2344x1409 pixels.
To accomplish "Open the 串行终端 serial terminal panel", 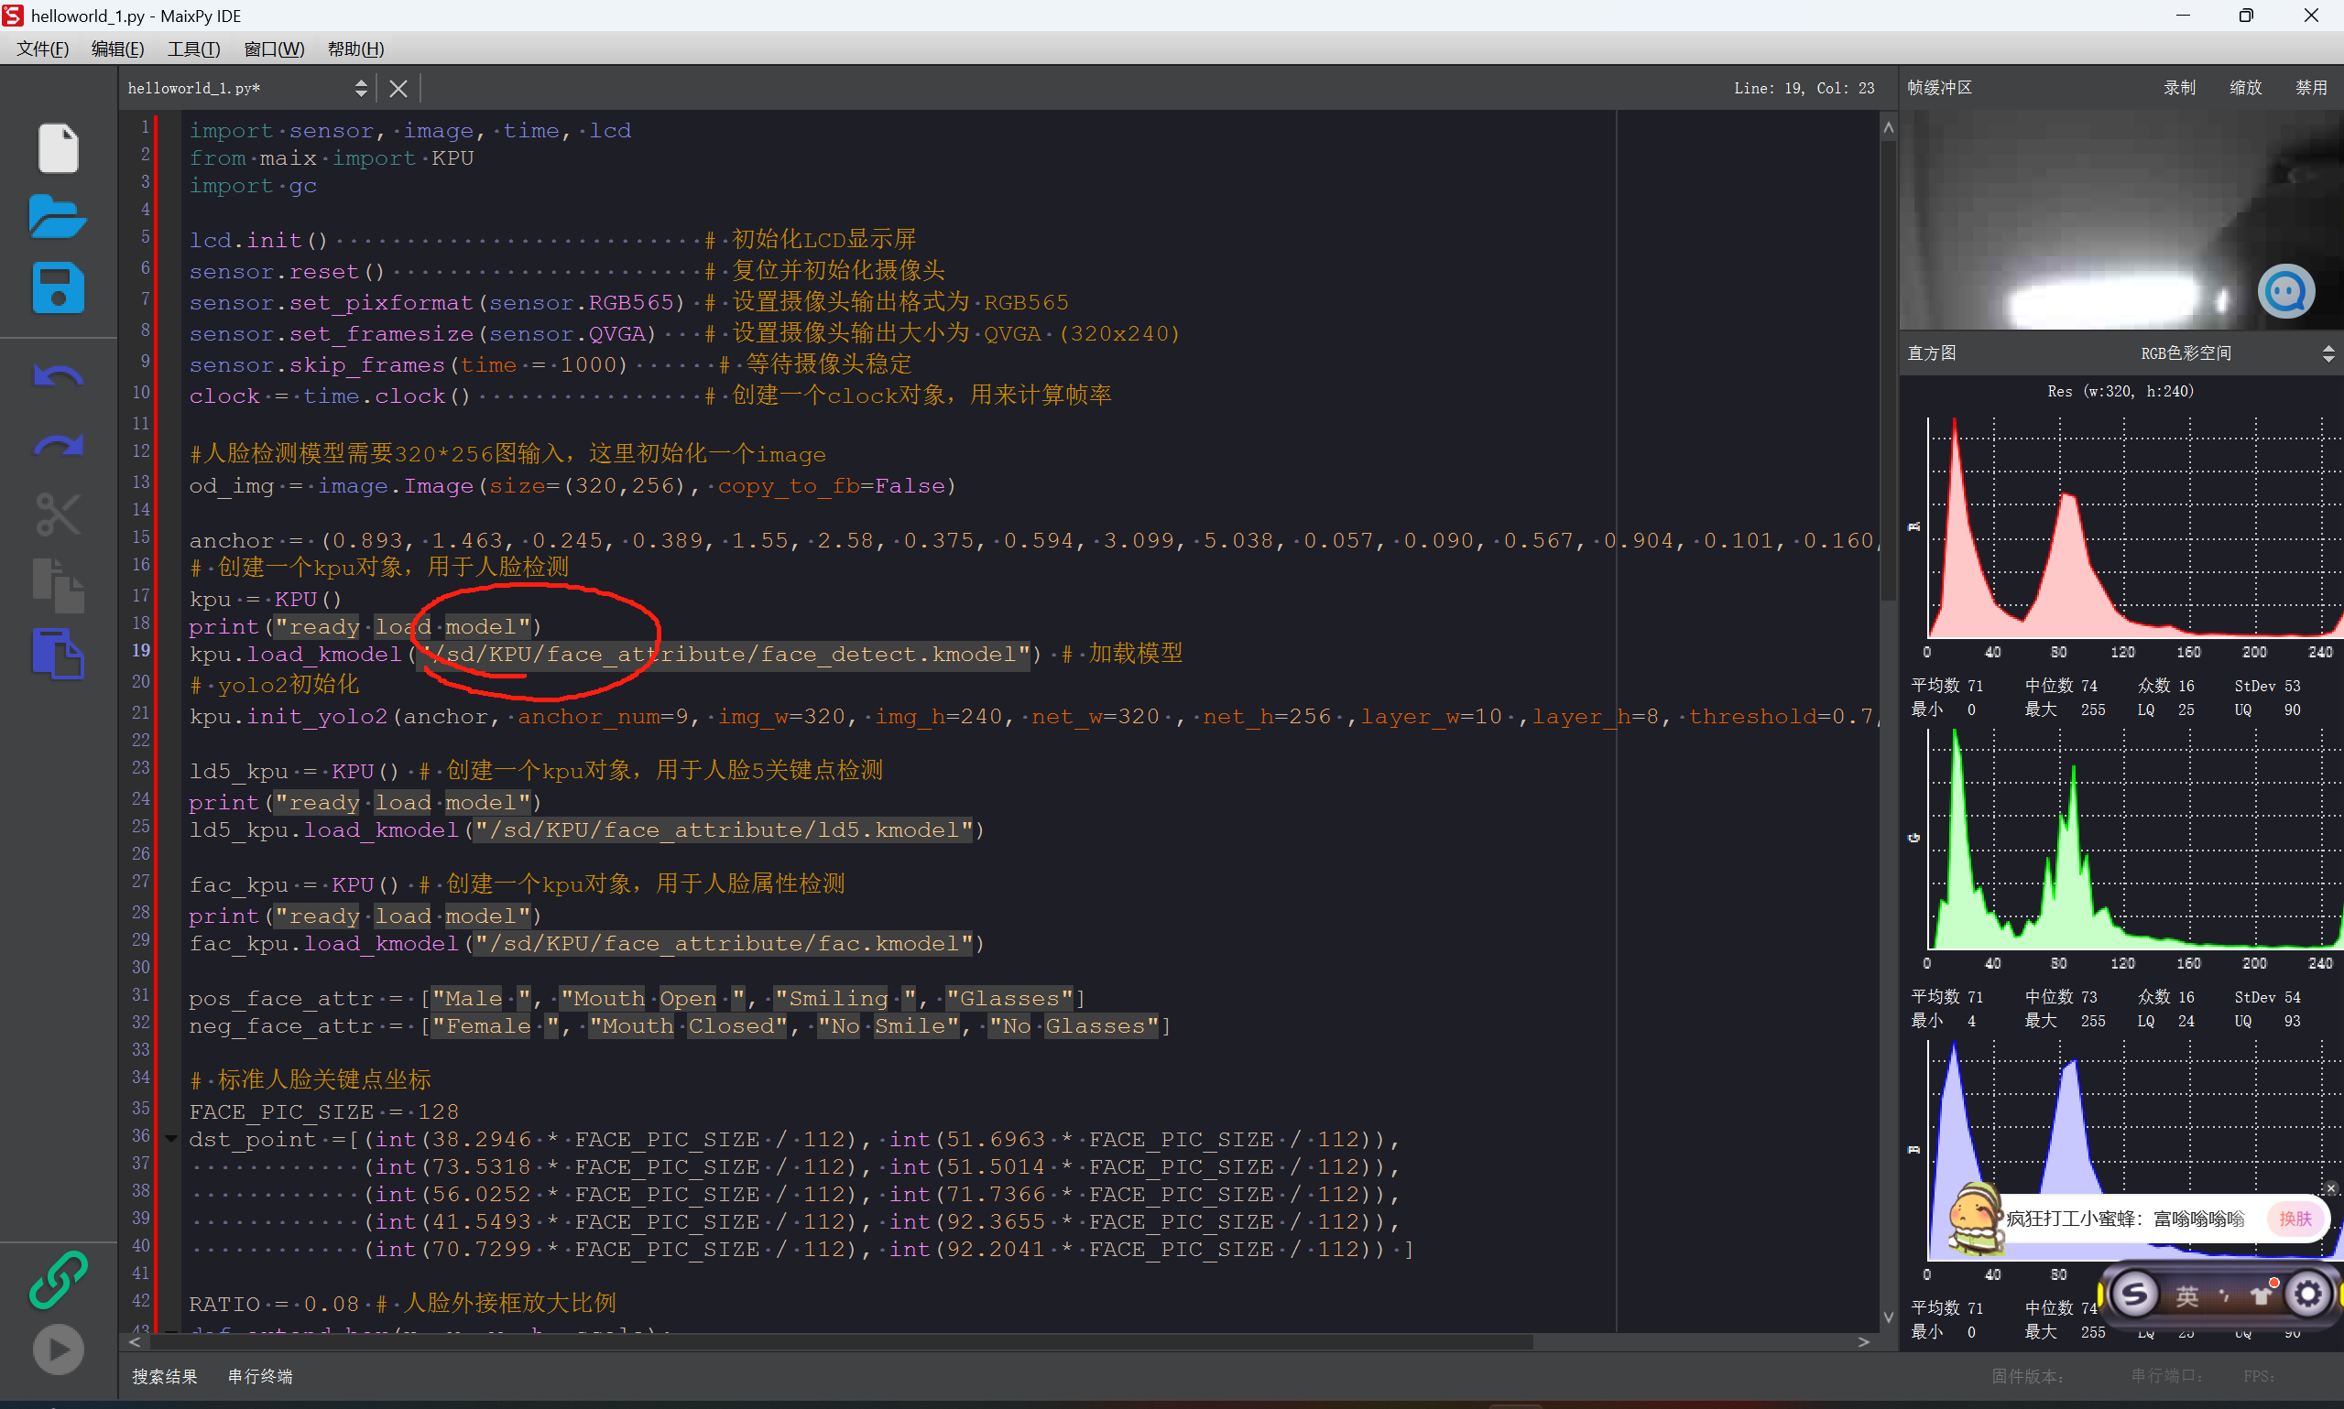I will pos(260,1376).
